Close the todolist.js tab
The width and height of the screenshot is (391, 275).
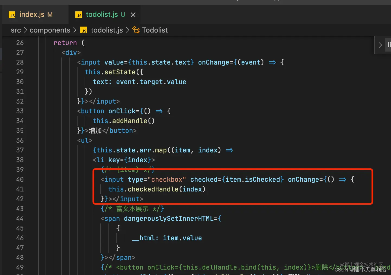tap(133, 15)
